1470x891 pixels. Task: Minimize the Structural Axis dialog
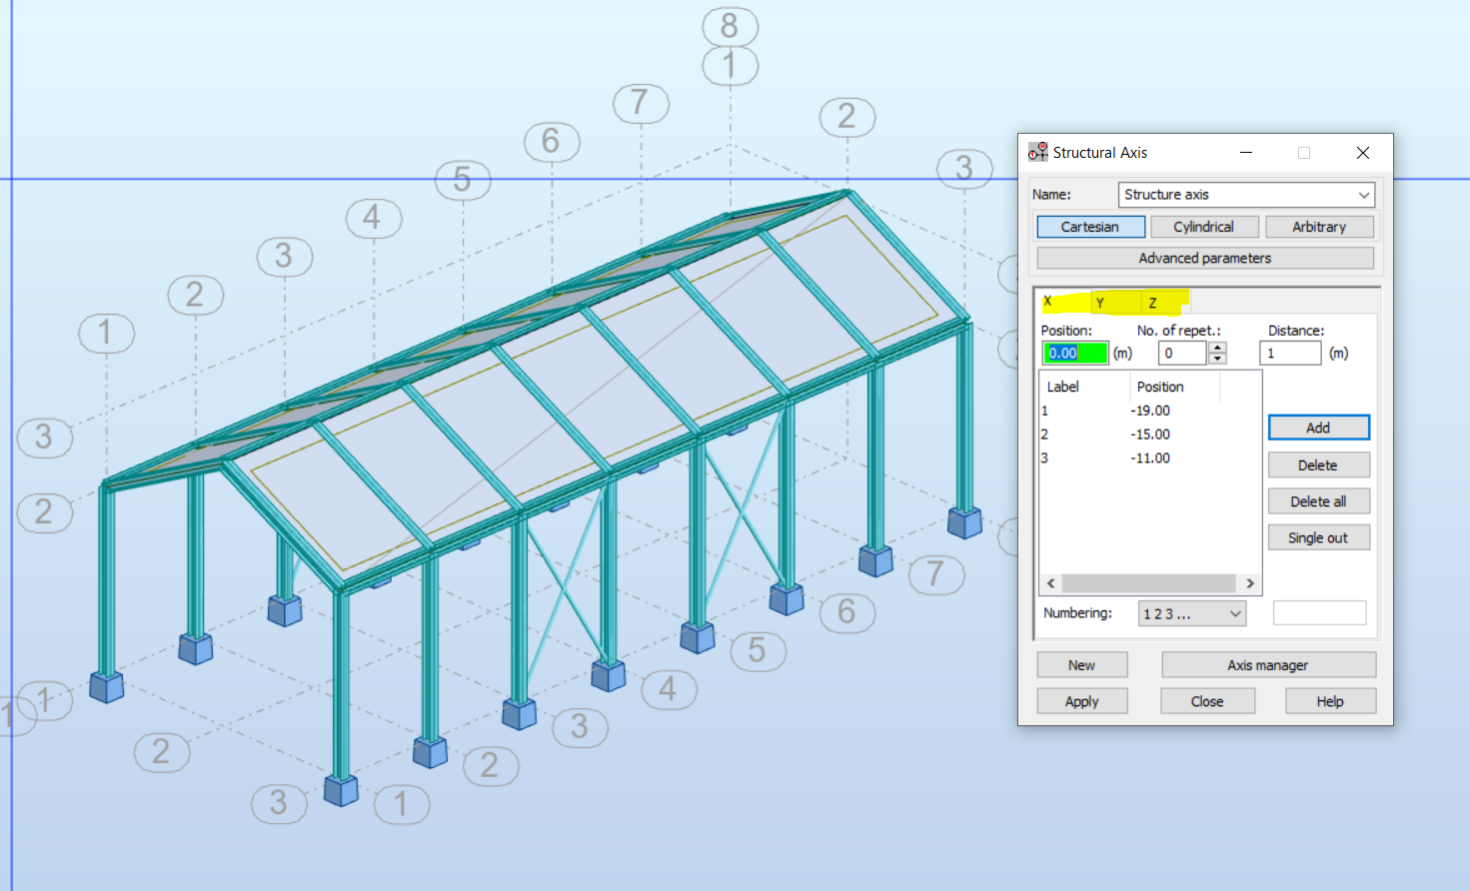1246,153
